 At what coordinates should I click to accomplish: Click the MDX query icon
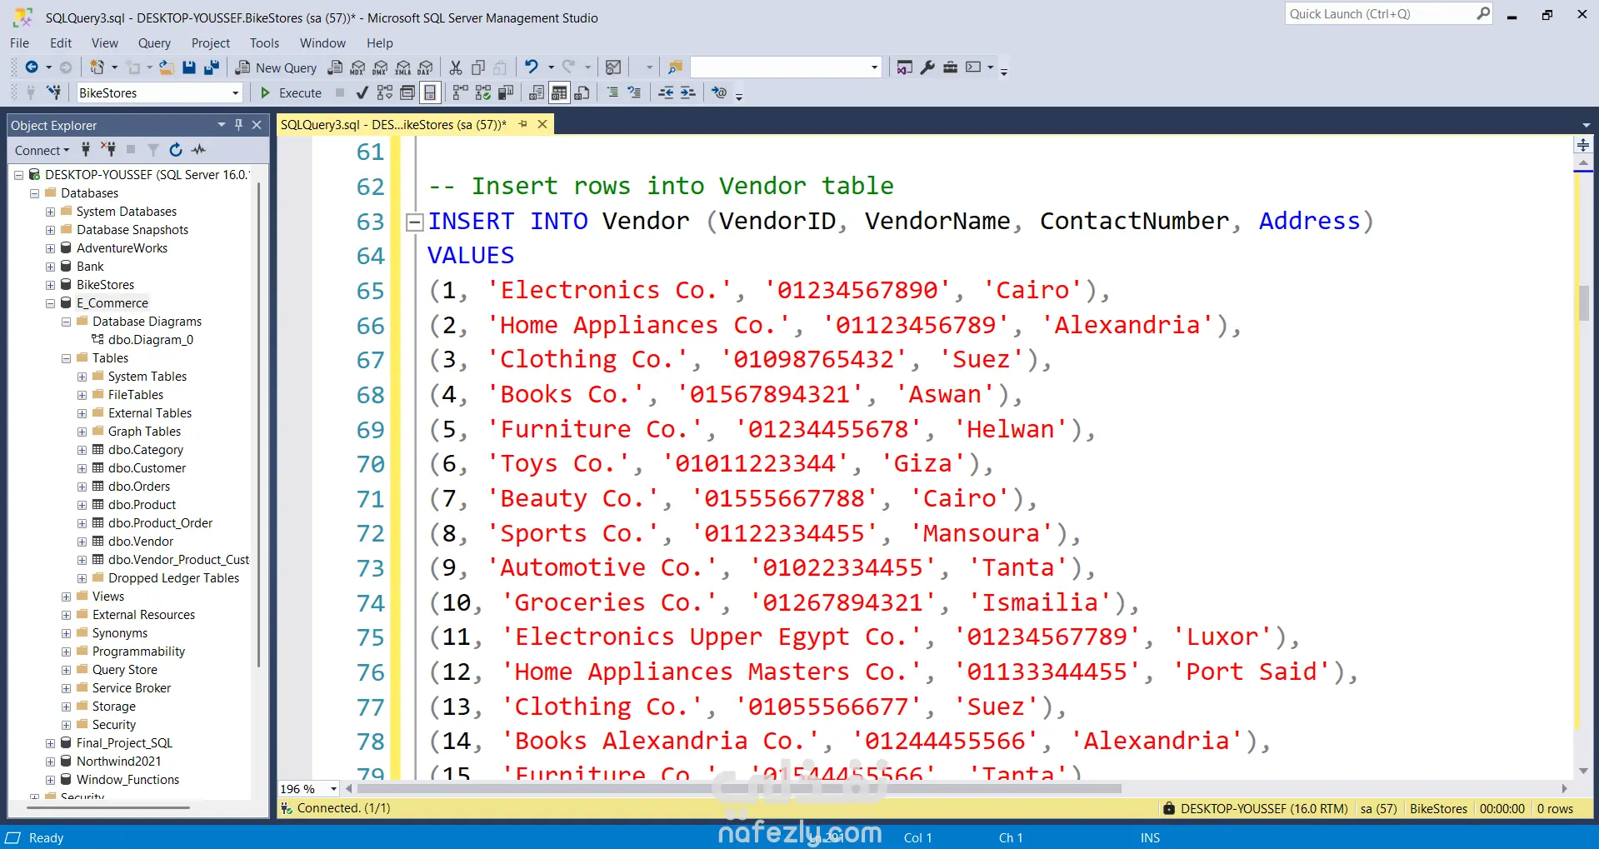(357, 67)
